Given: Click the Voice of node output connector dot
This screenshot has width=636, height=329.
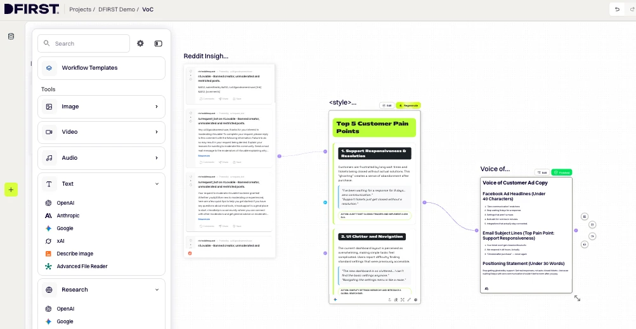Looking at the screenshot, I should click(x=576, y=230).
